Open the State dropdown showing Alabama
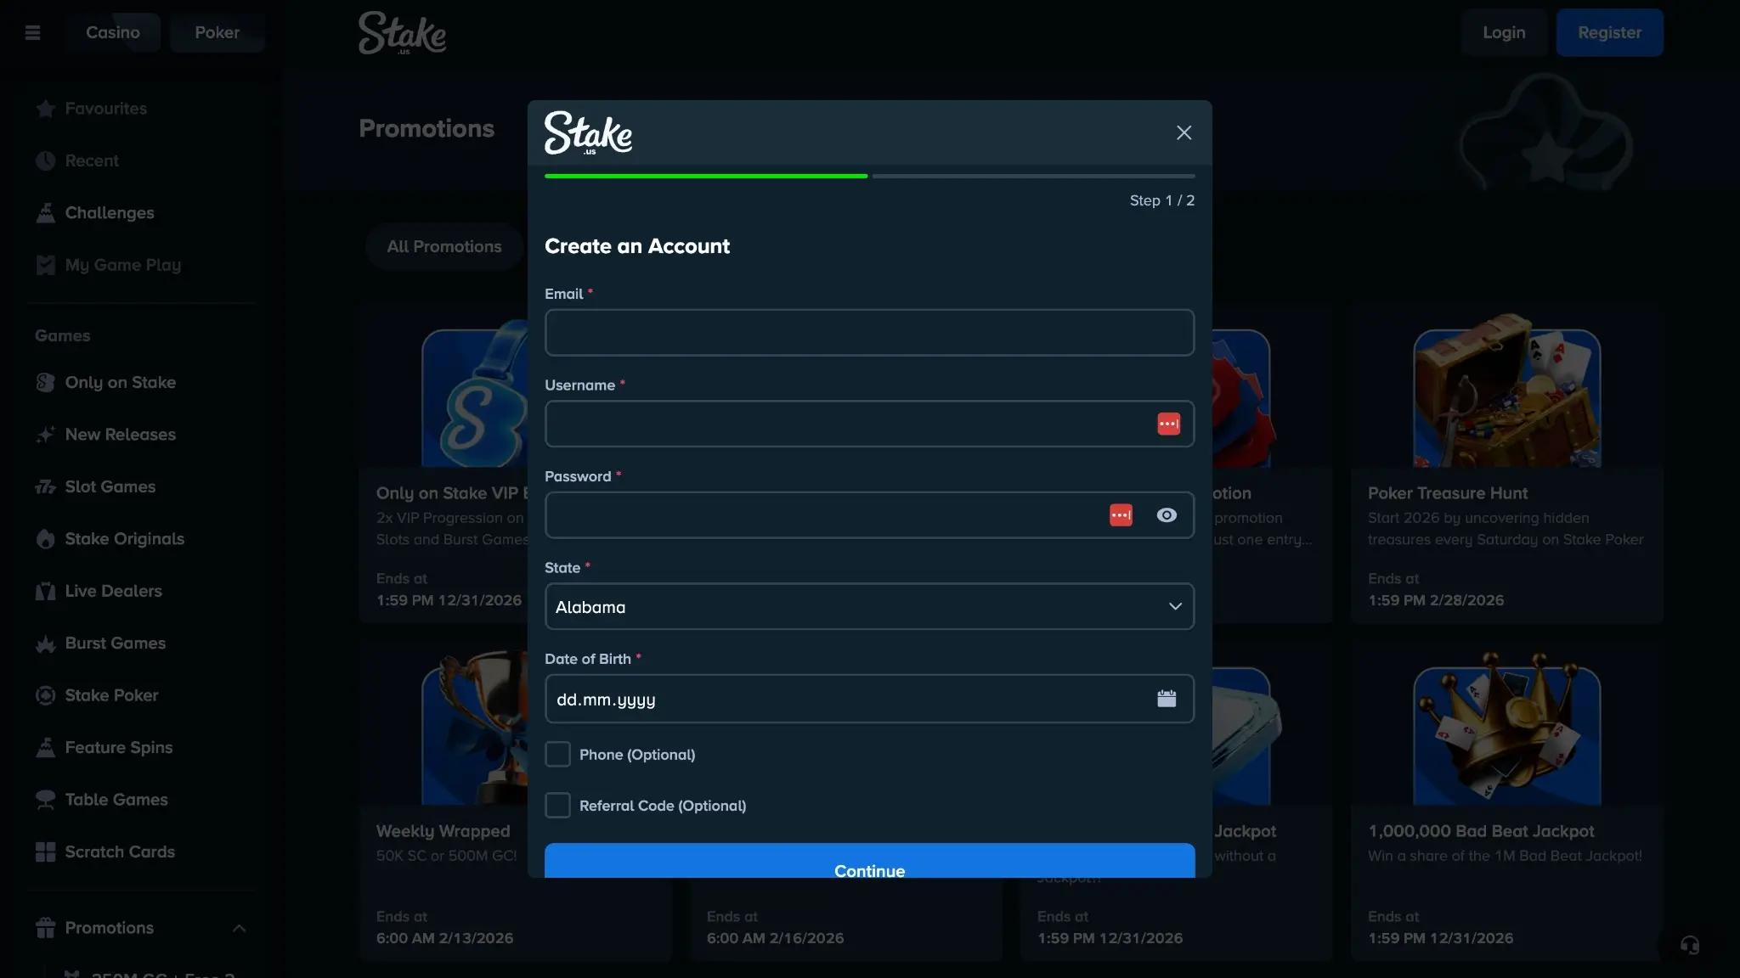 tap(869, 606)
